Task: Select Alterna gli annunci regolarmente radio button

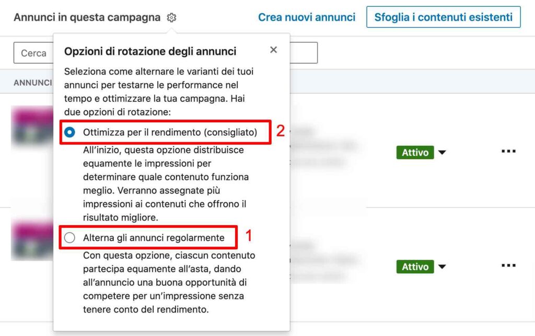Action: 69,238
